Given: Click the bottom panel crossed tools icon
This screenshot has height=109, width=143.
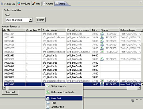Looking at the screenshot, I should 132,101.
